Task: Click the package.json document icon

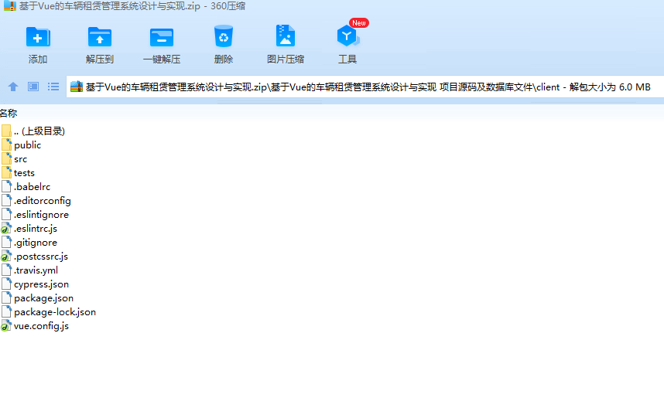Action: click(6, 297)
